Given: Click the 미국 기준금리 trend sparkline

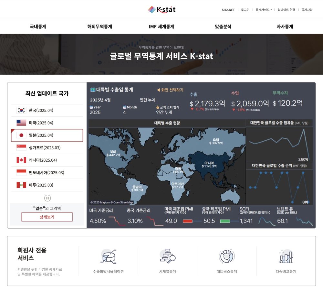Looking at the screenshot, I should pyautogui.click(x=117, y=221).
